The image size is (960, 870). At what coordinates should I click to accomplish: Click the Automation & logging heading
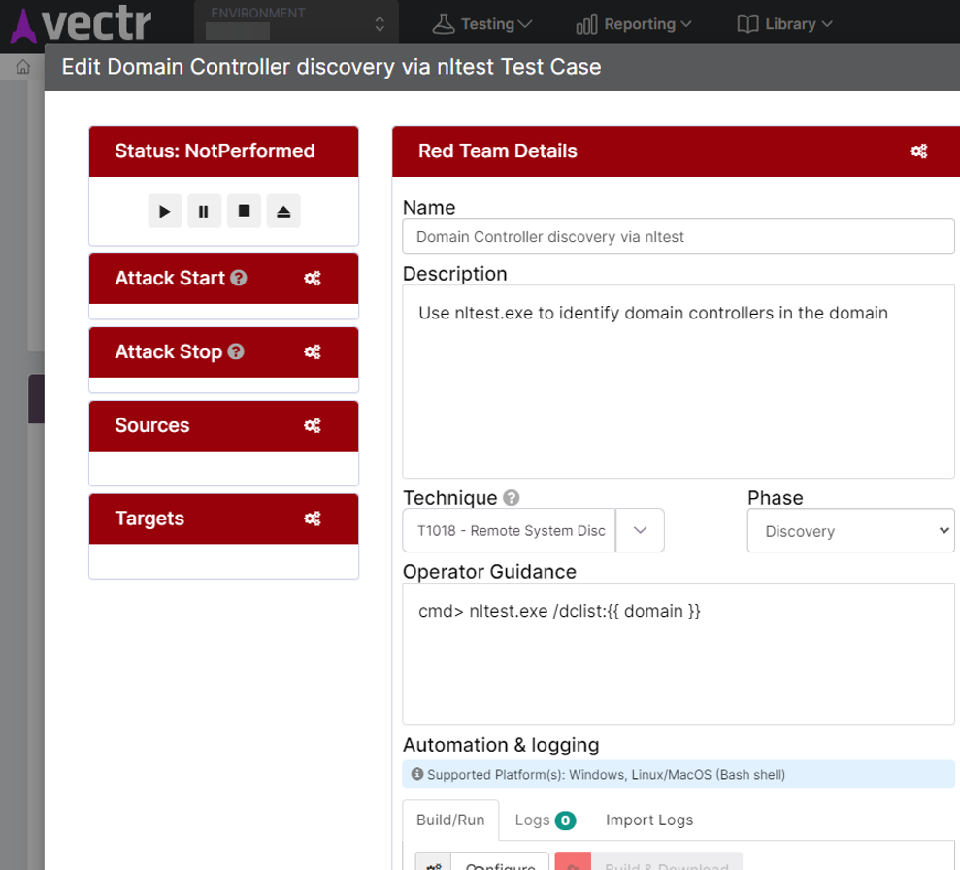pyautogui.click(x=501, y=745)
